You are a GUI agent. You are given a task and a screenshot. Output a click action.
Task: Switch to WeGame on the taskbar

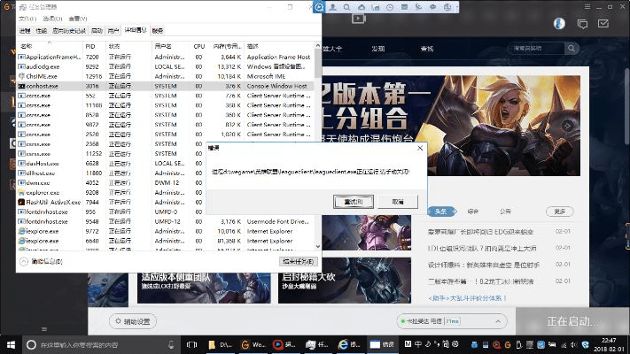253,345
